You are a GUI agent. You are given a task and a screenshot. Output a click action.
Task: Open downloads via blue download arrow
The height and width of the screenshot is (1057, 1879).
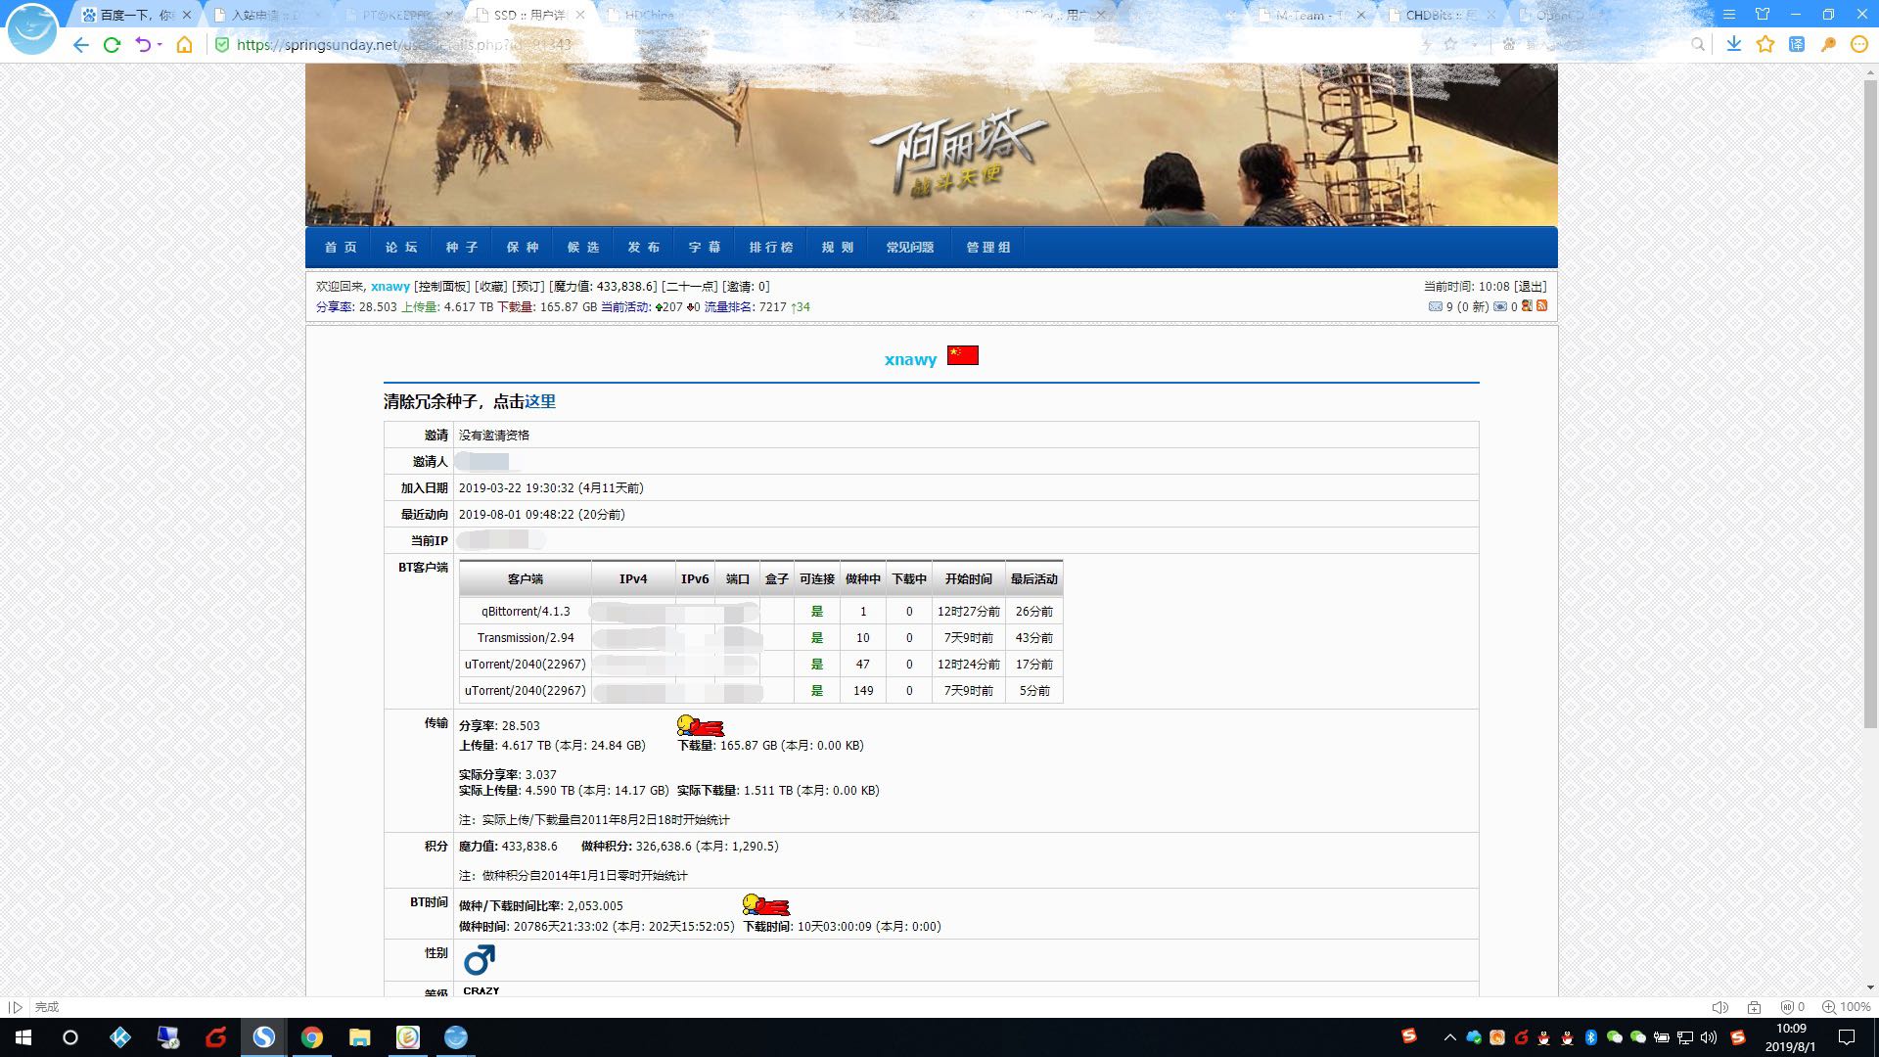[1733, 44]
